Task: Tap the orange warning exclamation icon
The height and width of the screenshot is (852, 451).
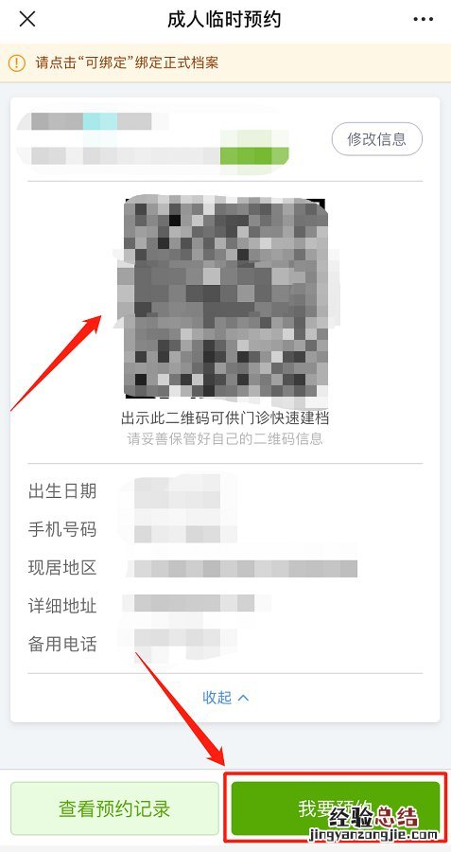Action: pos(17,63)
